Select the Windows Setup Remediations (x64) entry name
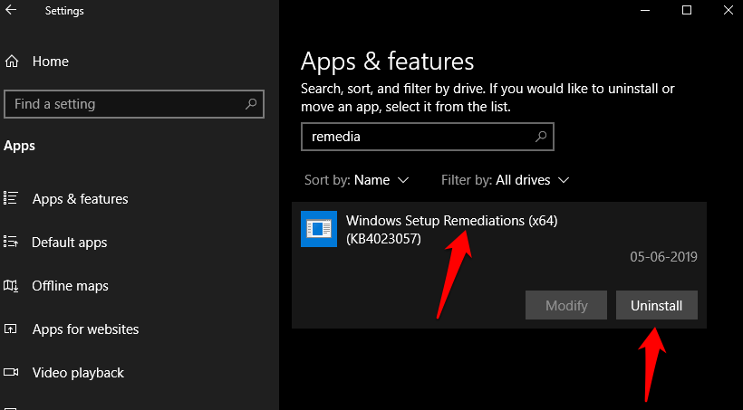 [x=451, y=221]
